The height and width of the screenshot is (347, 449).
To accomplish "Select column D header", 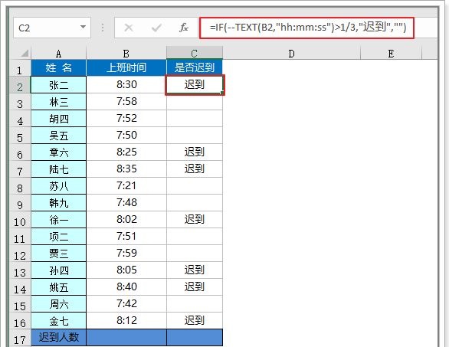I will 291,54.
